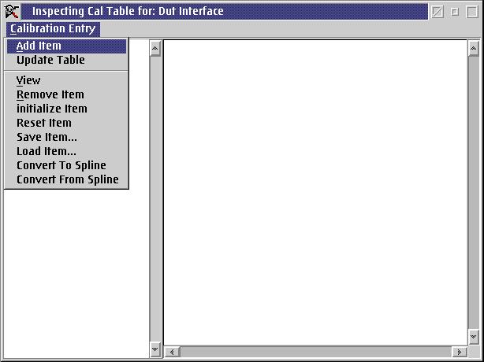
Task: Select initialize Item menu entry
Action: [x=66, y=109]
